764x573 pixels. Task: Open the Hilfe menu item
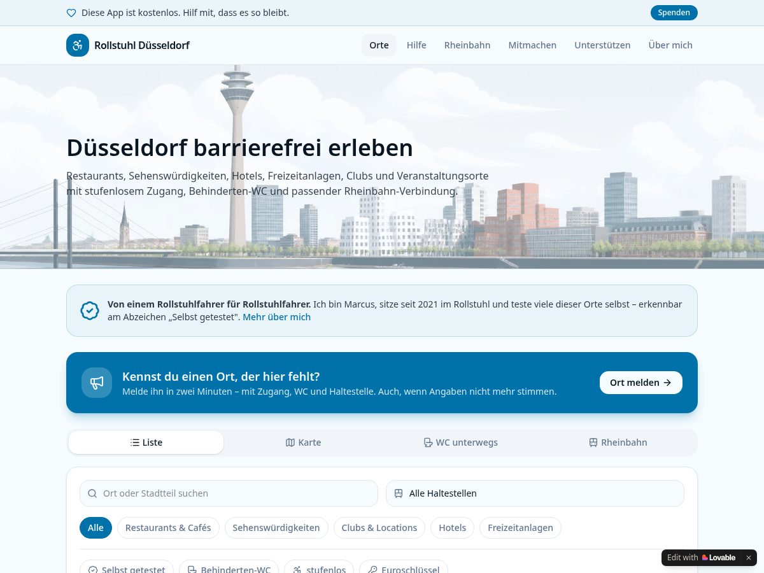416,45
